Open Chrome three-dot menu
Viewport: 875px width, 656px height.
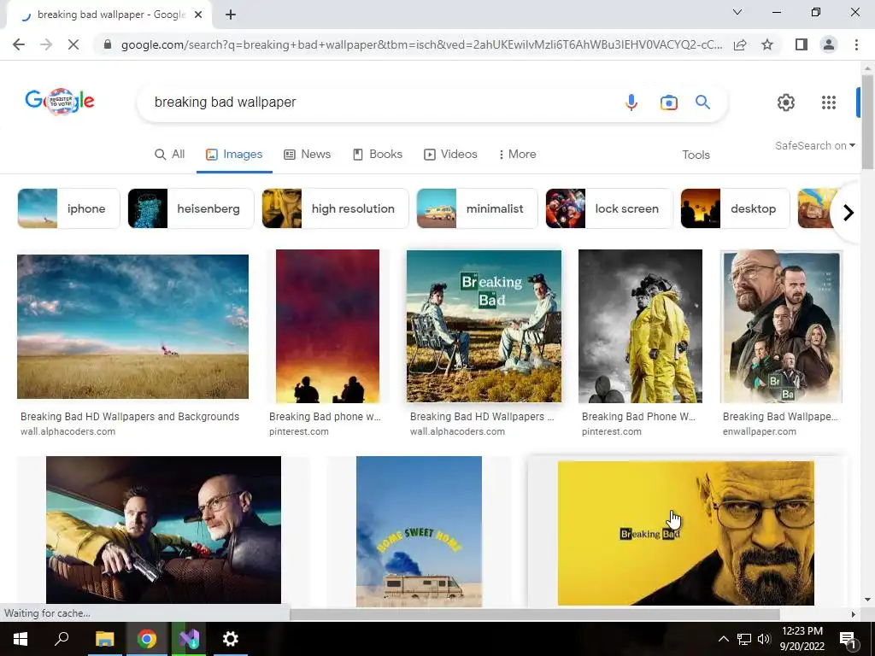856,44
